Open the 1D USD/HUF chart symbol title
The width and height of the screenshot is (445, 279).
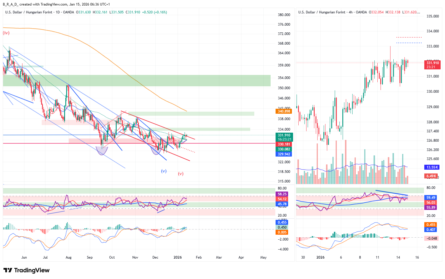point(39,12)
